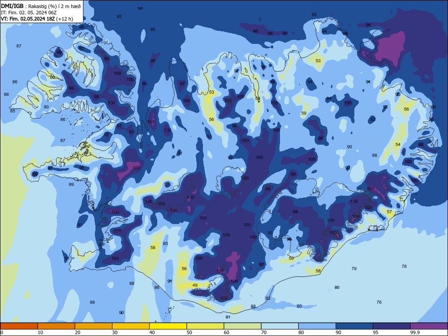Click the humidity value '89' in the west
The image size is (448, 336).
(71, 184)
